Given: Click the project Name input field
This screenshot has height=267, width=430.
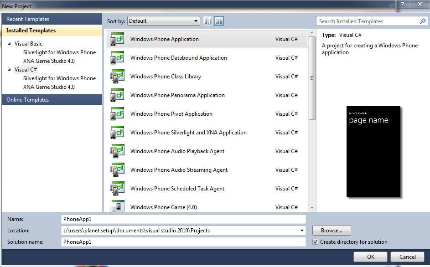Looking at the screenshot, I should coord(183,219).
